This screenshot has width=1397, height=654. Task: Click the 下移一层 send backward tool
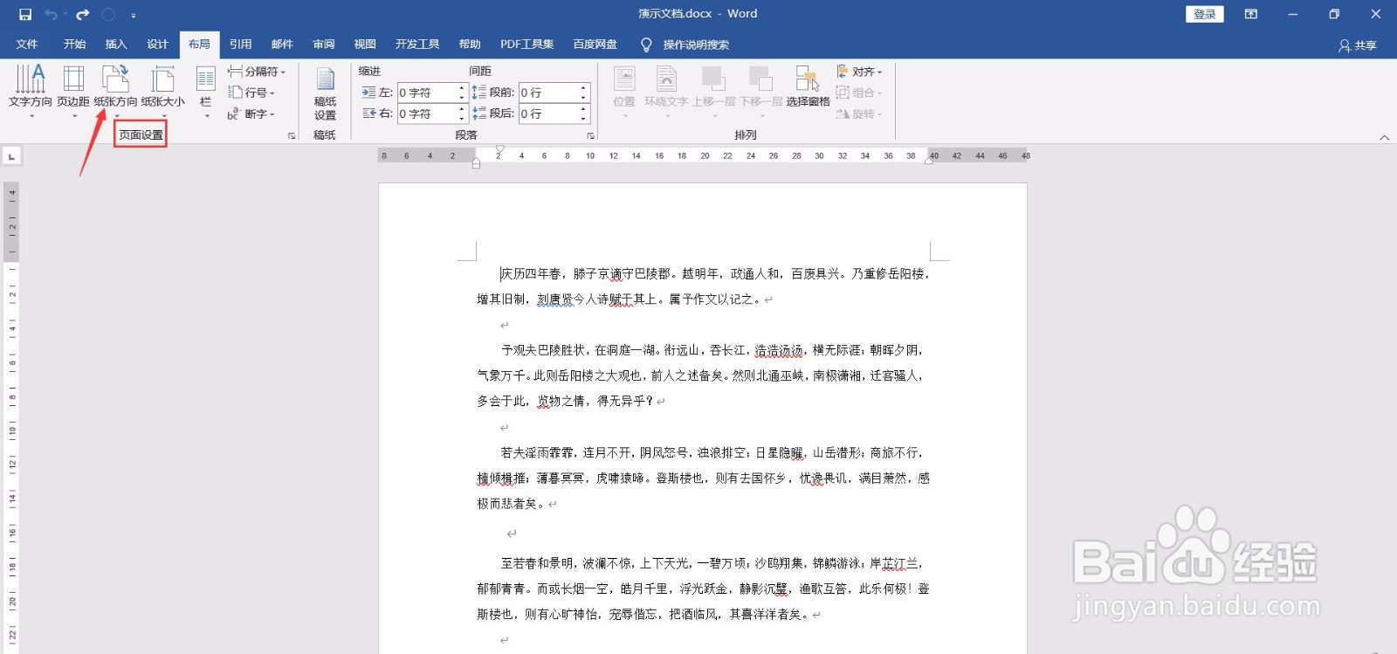[x=761, y=91]
